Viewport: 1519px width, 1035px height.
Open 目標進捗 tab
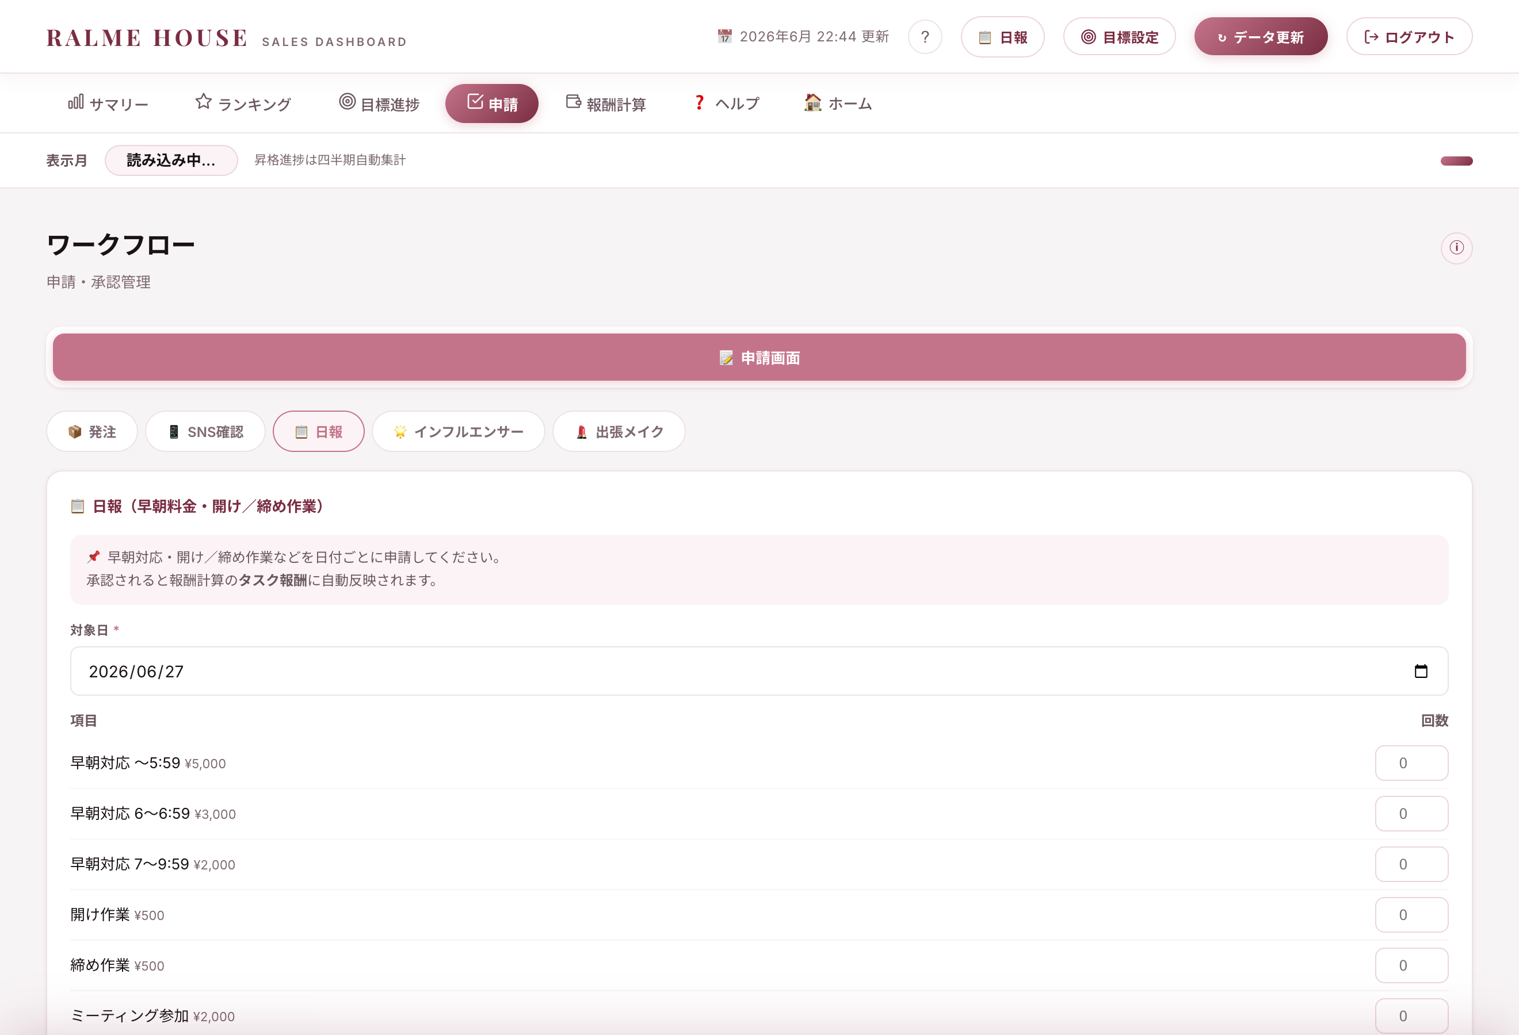click(x=379, y=103)
